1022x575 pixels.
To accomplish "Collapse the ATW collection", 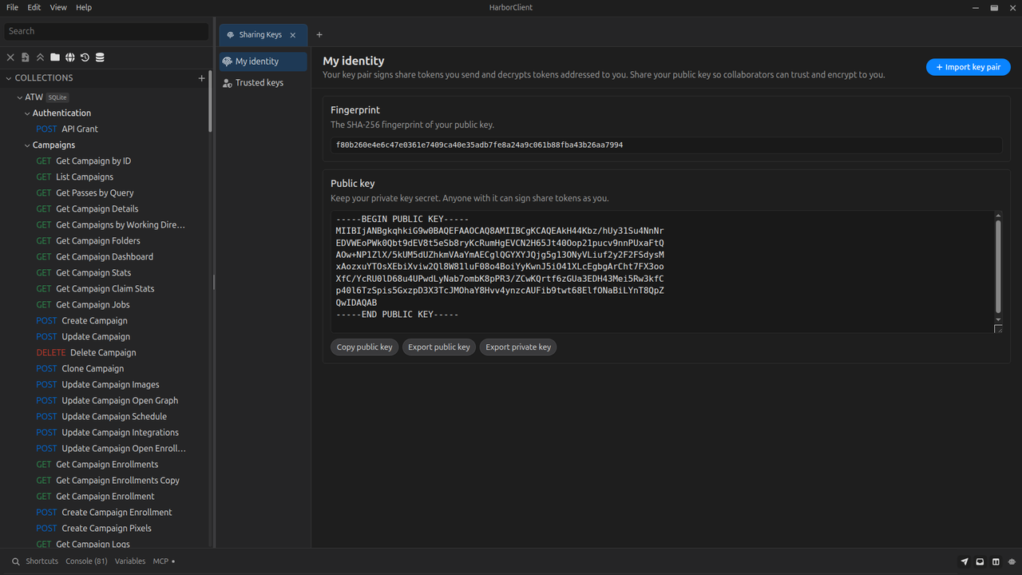I will (x=20, y=97).
